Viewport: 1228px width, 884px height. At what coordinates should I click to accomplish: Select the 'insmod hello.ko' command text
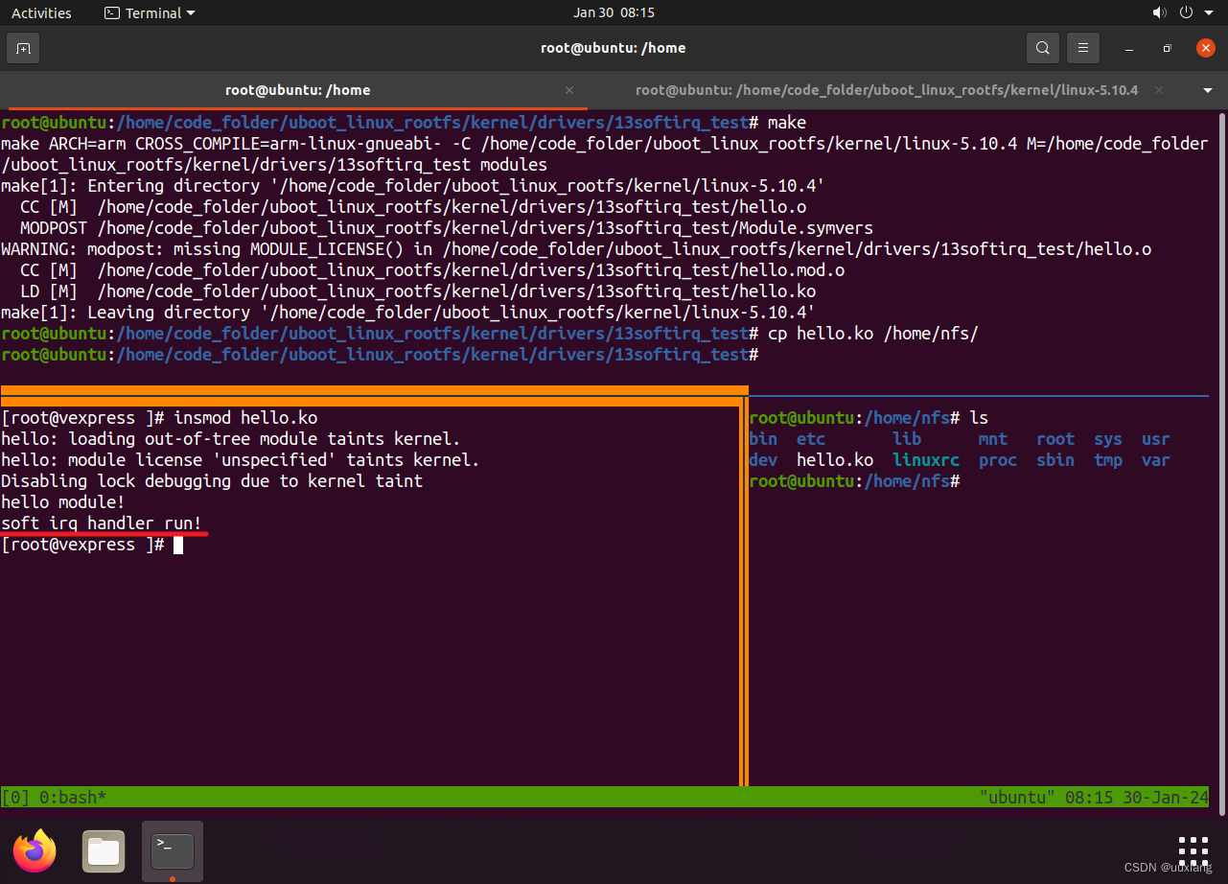[x=245, y=417]
